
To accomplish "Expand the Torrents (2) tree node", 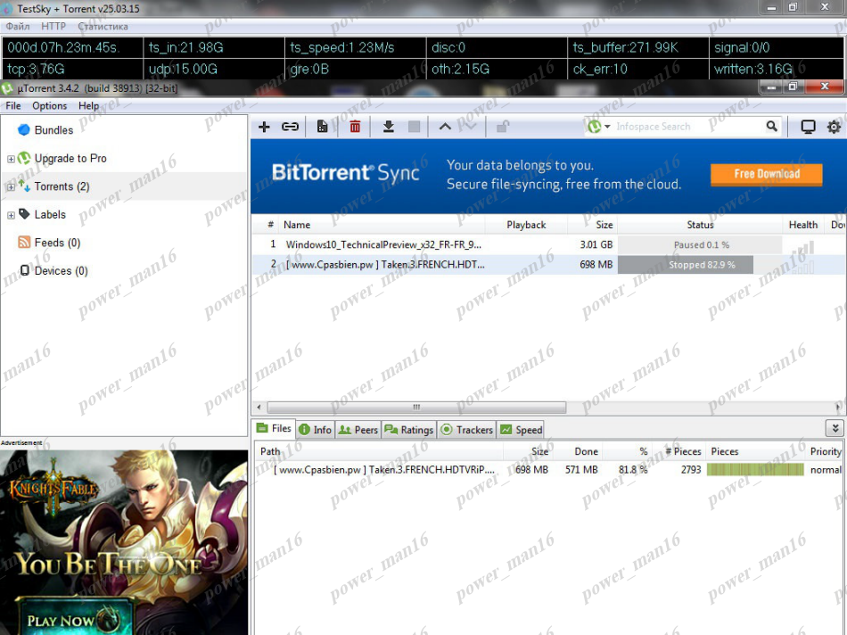I will [11, 187].
